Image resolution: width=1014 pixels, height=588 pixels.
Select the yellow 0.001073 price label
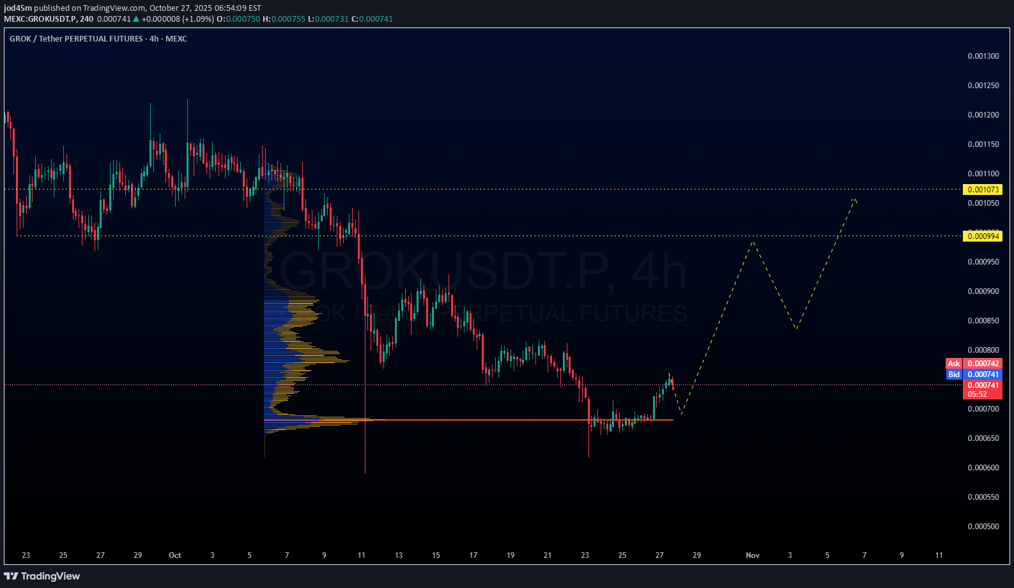[983, 190]
